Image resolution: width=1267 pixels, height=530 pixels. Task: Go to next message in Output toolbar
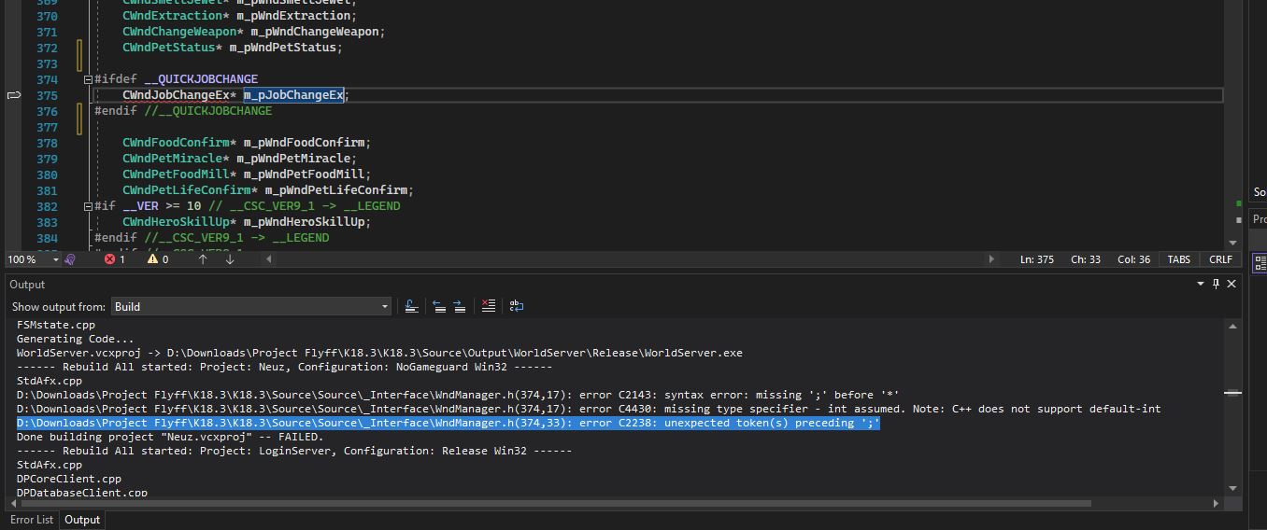click(x=460, y=306)
